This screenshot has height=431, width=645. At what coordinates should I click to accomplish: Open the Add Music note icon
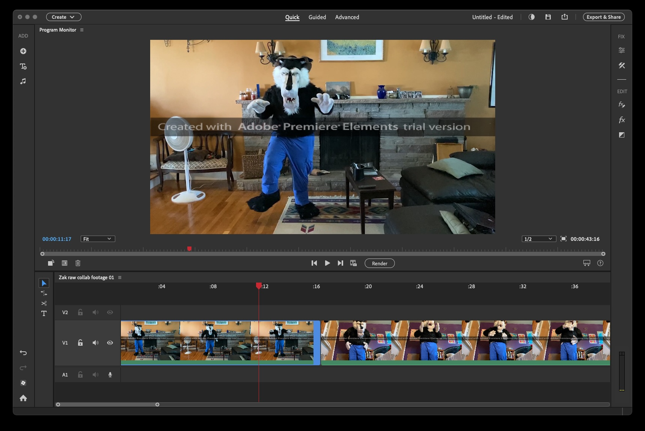coord(23,81)
